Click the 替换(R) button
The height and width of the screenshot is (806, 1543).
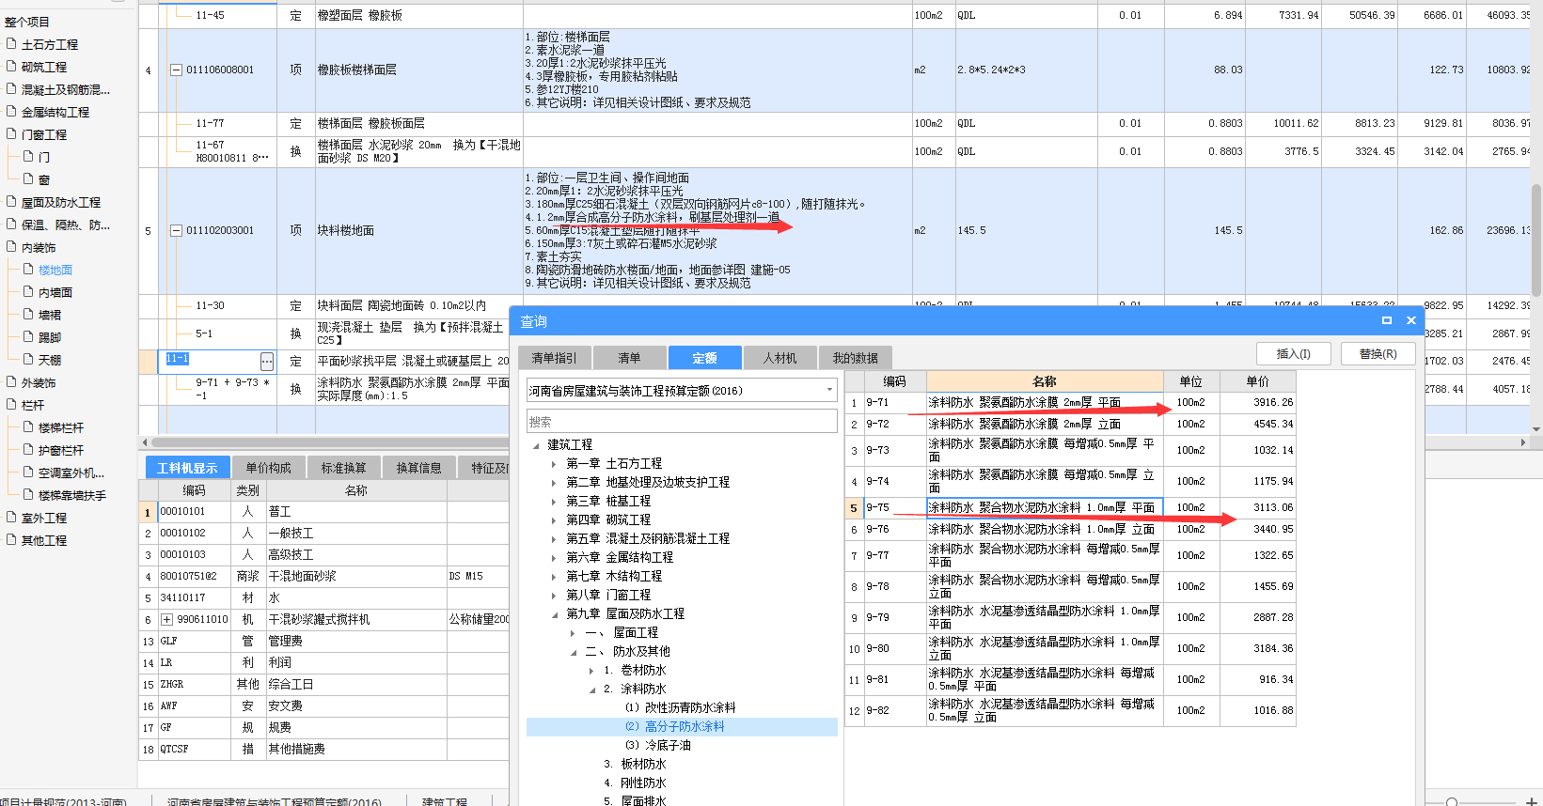click(x=1378, y=353)
